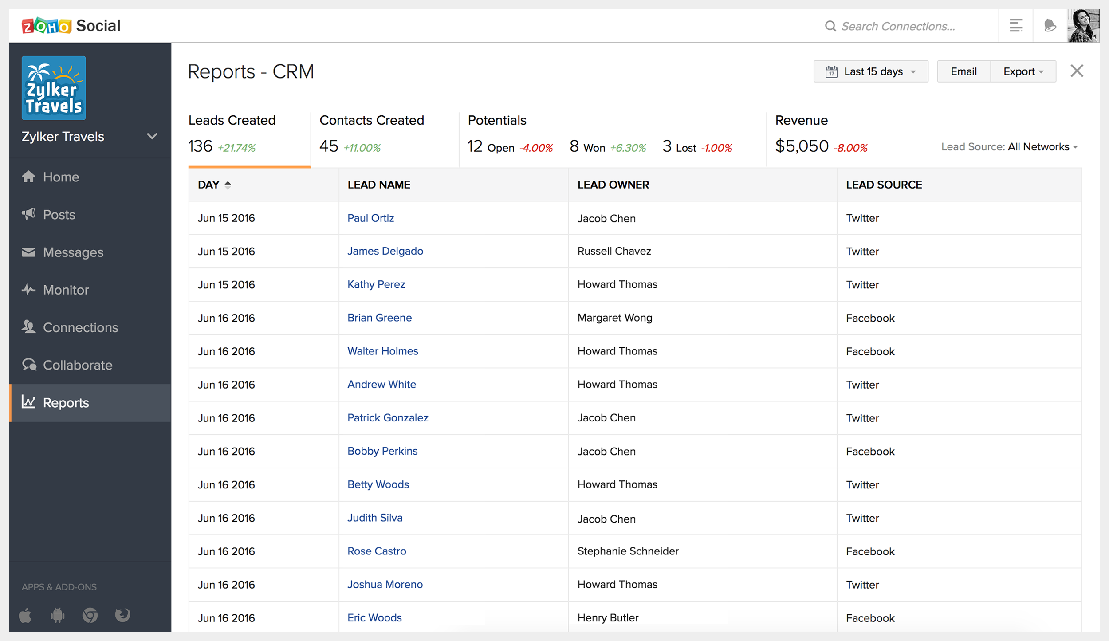Image resolution: width=1109 pixels, height=641 pixels.
Task: Click the Android app icon
Action: click(x=58, y=615)
